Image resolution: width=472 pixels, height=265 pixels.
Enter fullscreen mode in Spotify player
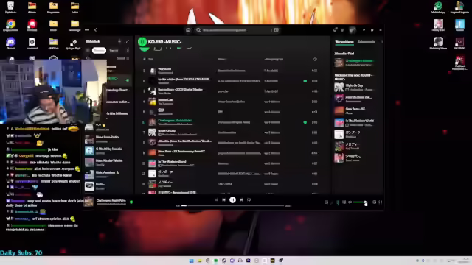coord(381,202)
